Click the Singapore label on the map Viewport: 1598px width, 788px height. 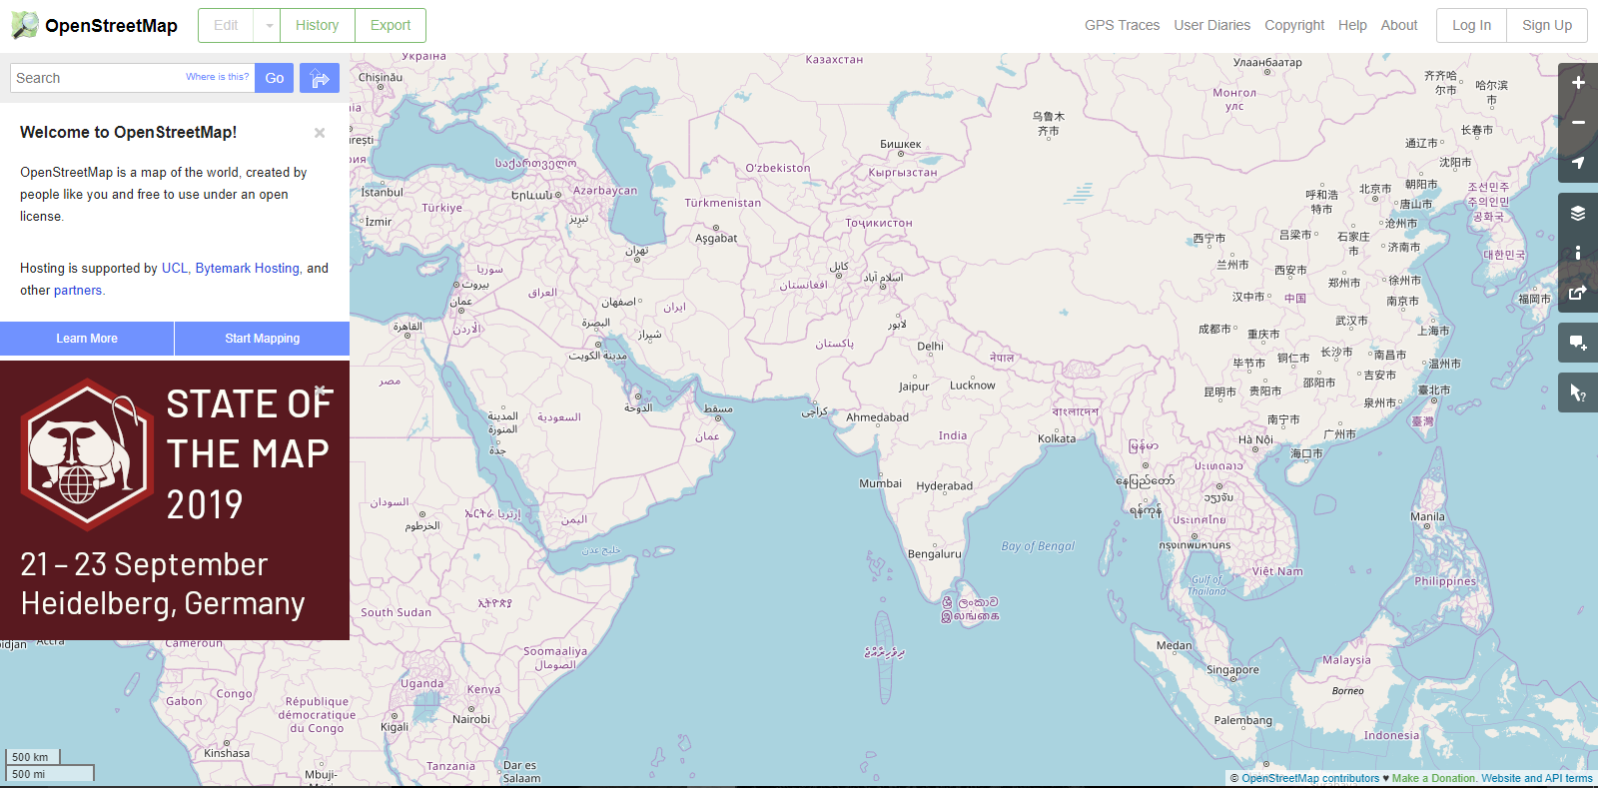tap(1232, 670)
